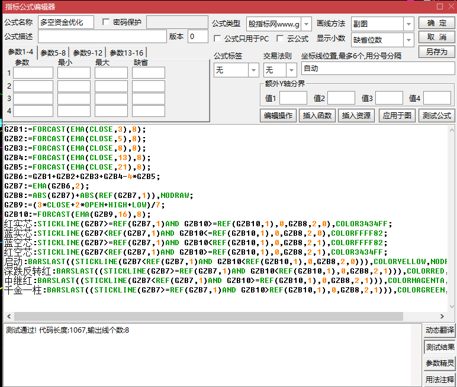Show the 测试结果 panel
Viewport: 457px width, 387px height.
point(439,347)
